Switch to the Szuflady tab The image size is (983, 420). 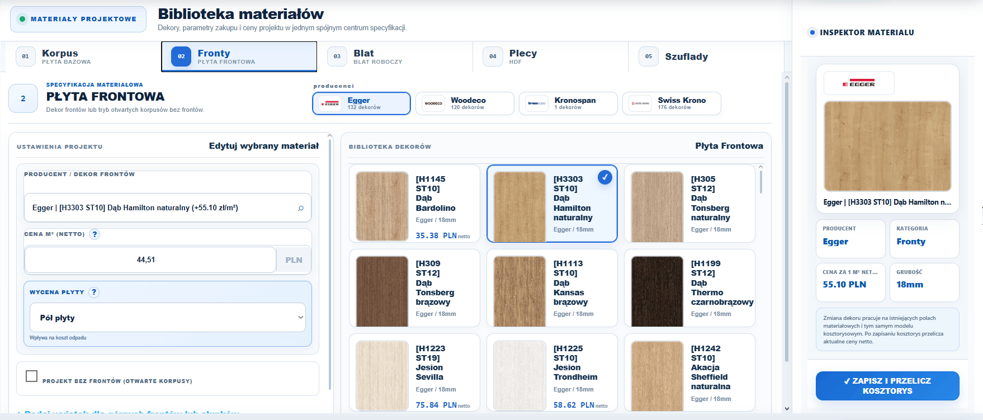[706, 56]
